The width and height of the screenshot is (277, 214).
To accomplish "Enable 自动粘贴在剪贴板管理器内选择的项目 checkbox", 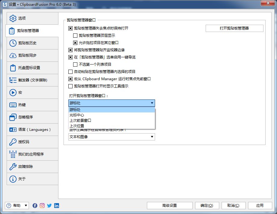I will pos(70,72).
